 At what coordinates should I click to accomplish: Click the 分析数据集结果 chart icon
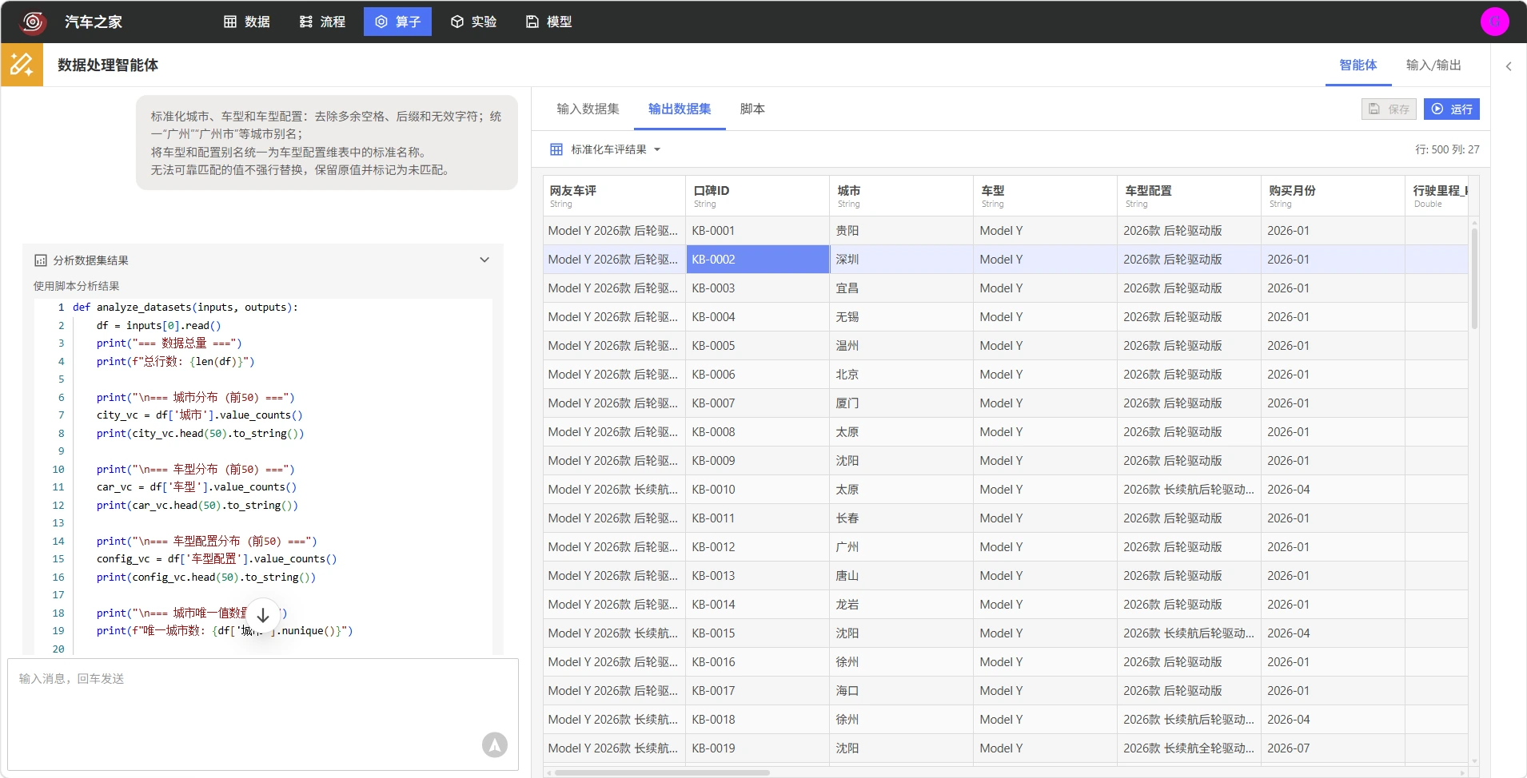(x=41, y=260)
